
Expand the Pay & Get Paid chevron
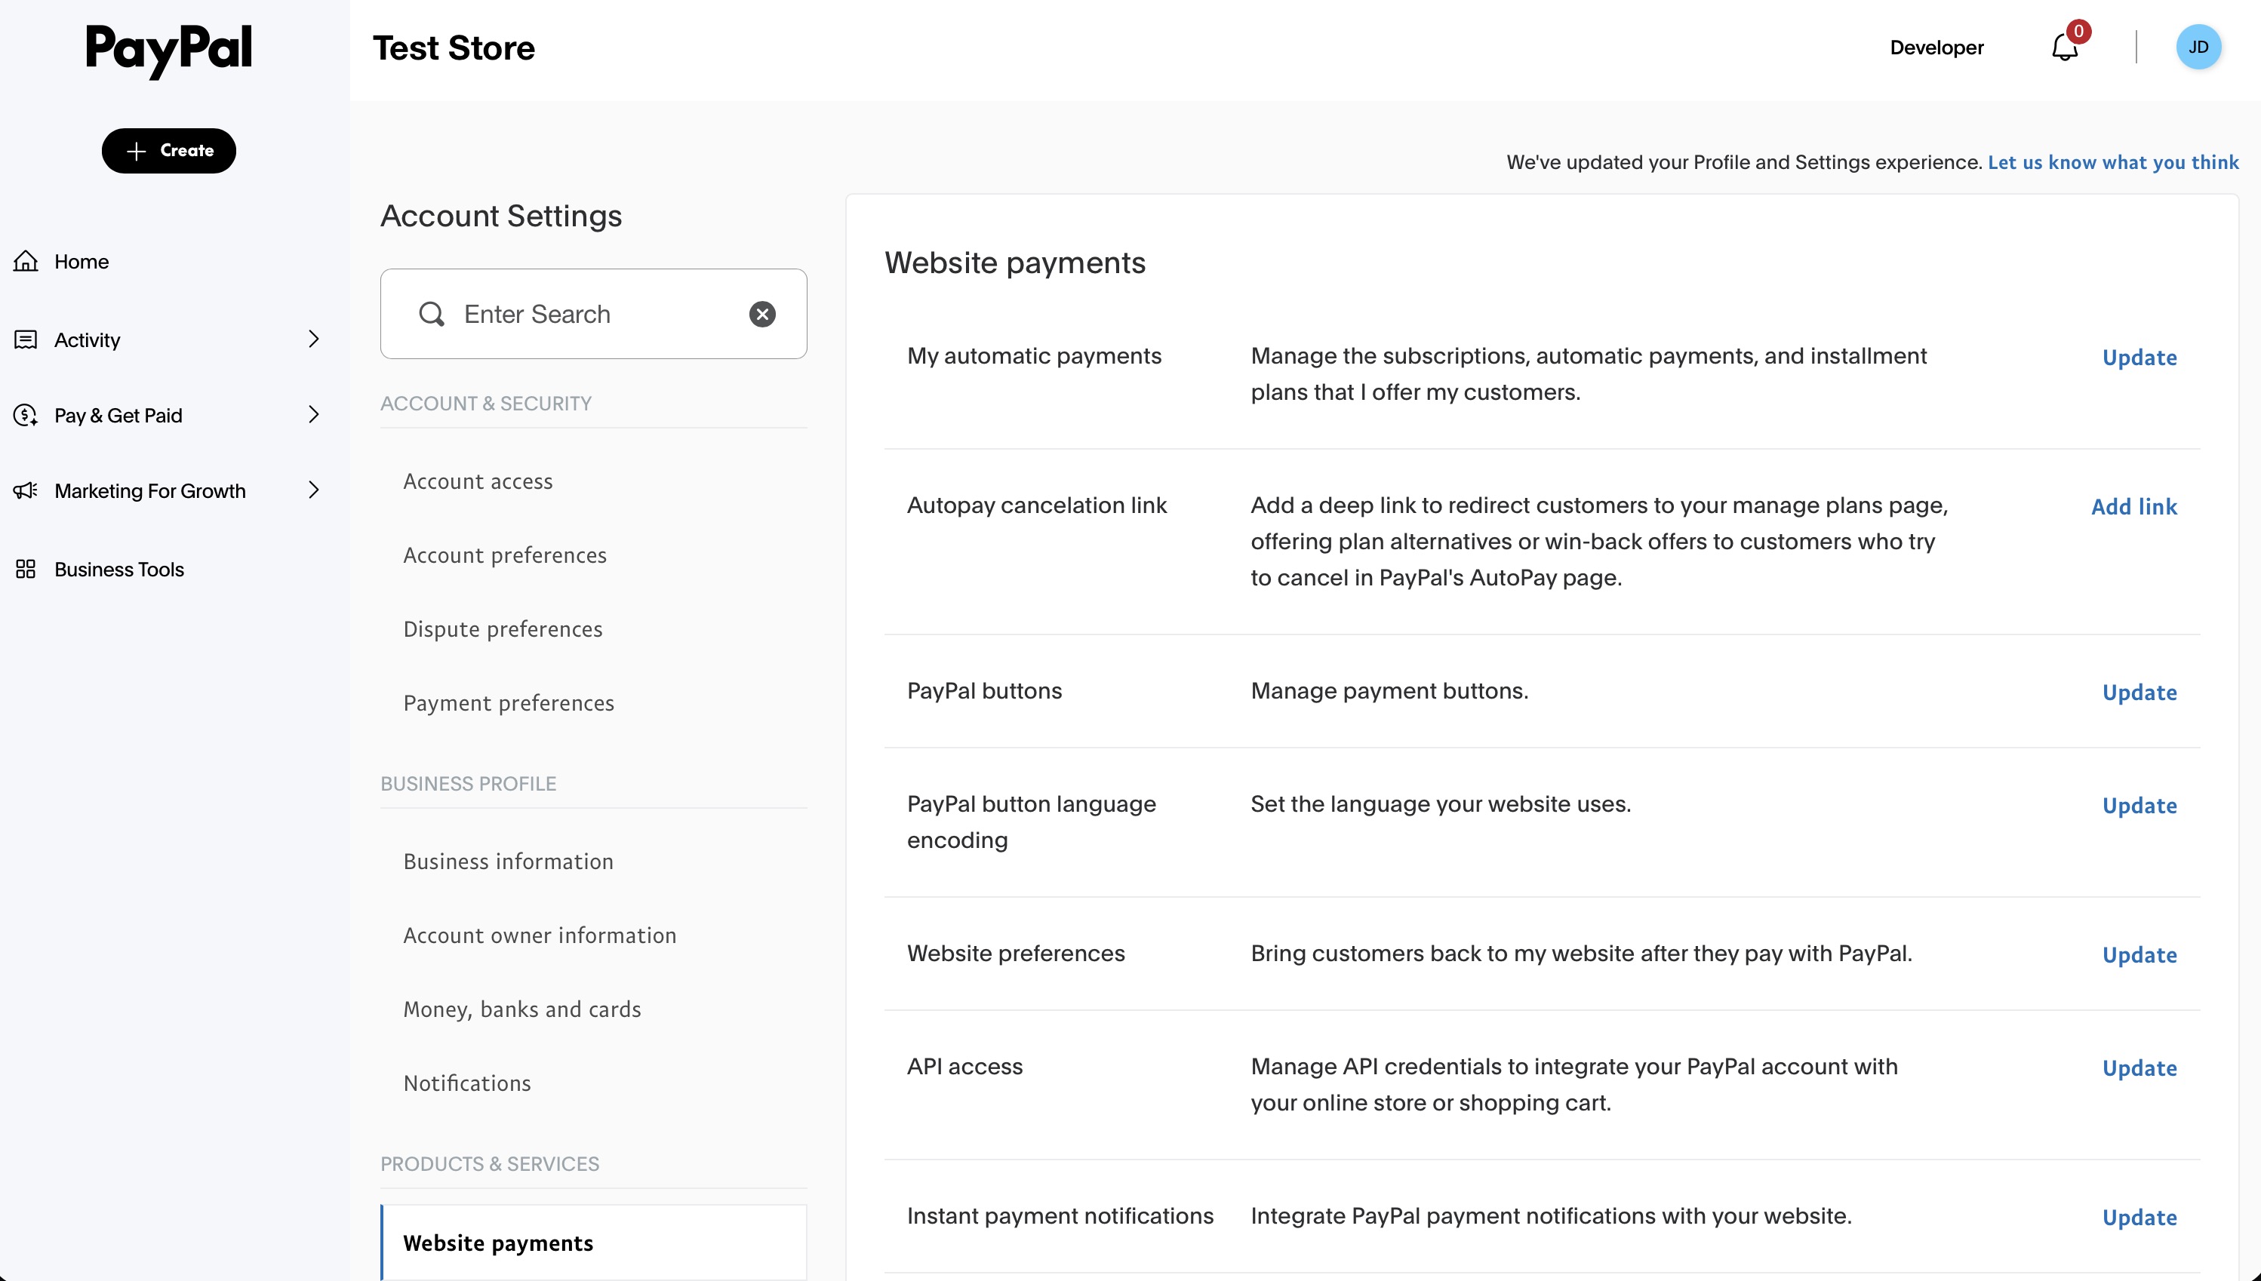click(x=314, y=415)
